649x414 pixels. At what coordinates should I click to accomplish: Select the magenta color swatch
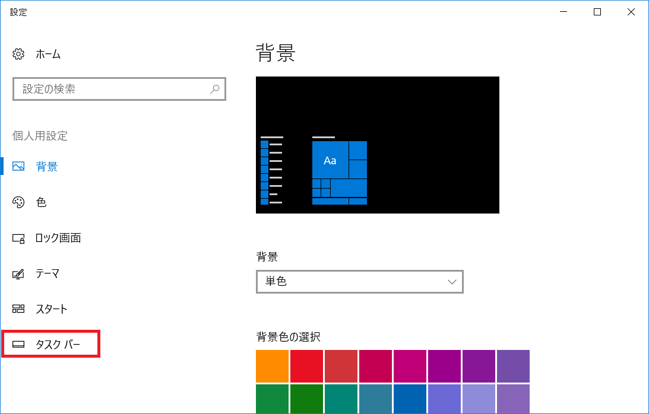[410, 366]
